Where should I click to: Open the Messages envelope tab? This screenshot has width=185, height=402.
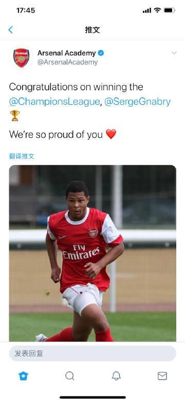pos(162,376)
